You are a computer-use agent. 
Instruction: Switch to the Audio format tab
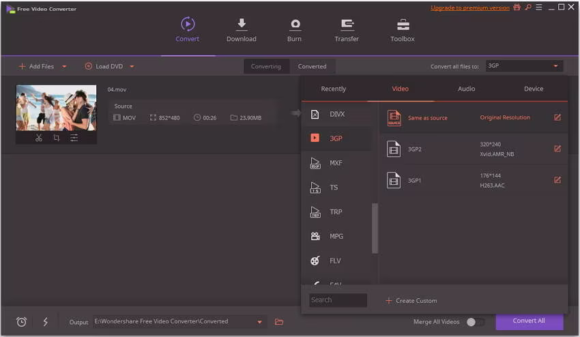pyautogui.click(x=467, y=89)
